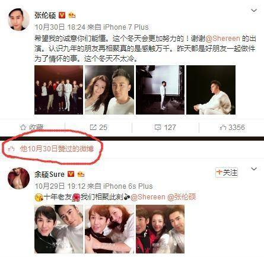Expand the chevron menu on 张伦硕's post

click(254, 10)
